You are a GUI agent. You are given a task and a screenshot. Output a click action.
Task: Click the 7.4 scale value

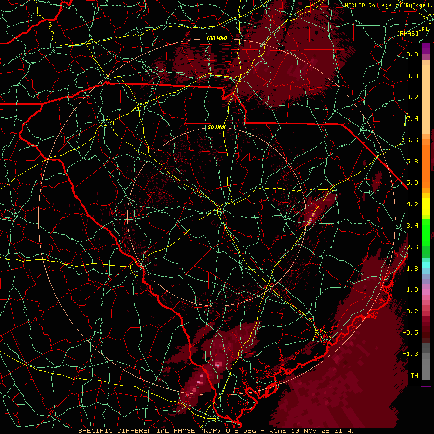[x=412, y=119]
